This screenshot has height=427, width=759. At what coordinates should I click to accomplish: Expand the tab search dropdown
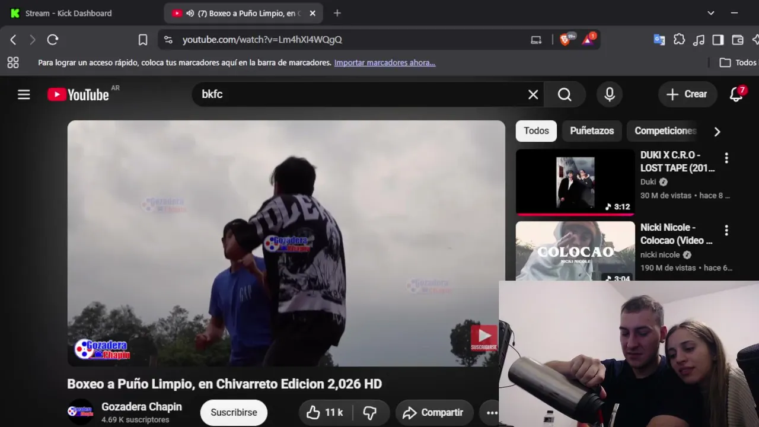coord(711,13)
